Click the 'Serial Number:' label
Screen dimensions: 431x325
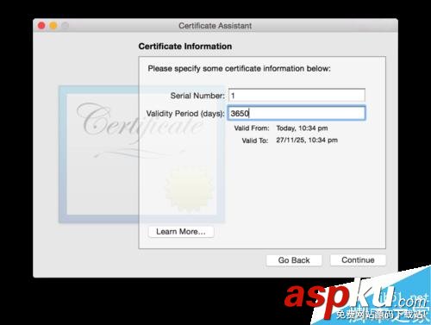[197, 96]
